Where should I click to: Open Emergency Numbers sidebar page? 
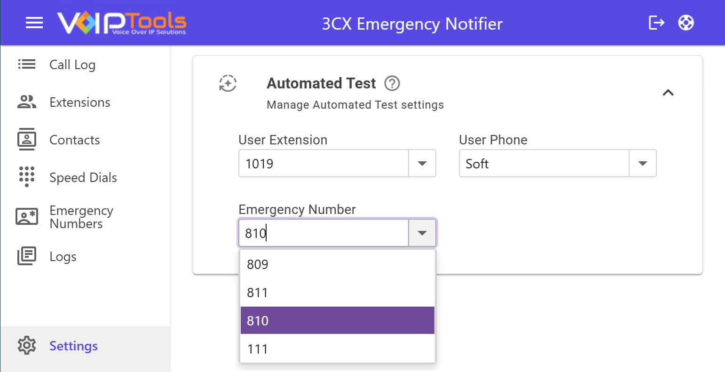[81, 217]
